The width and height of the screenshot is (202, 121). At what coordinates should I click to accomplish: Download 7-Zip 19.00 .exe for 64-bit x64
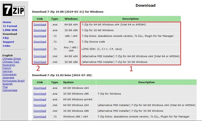coord(40,24)
